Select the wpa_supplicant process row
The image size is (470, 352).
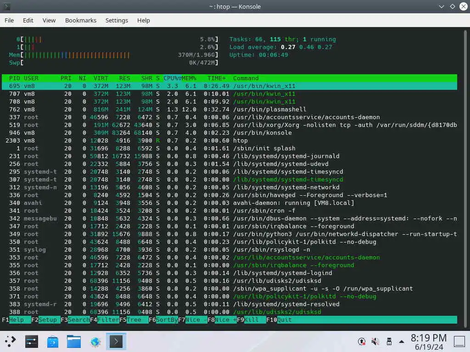point(229,288)
